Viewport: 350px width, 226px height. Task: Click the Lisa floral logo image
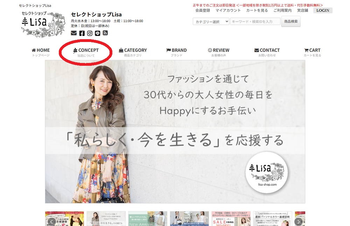[x=43, y=24]
